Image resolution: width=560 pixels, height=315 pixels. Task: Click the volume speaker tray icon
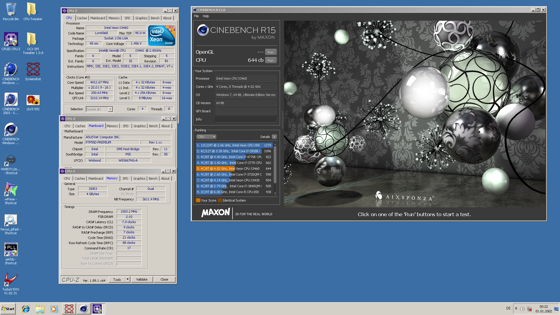click(522, 309)
